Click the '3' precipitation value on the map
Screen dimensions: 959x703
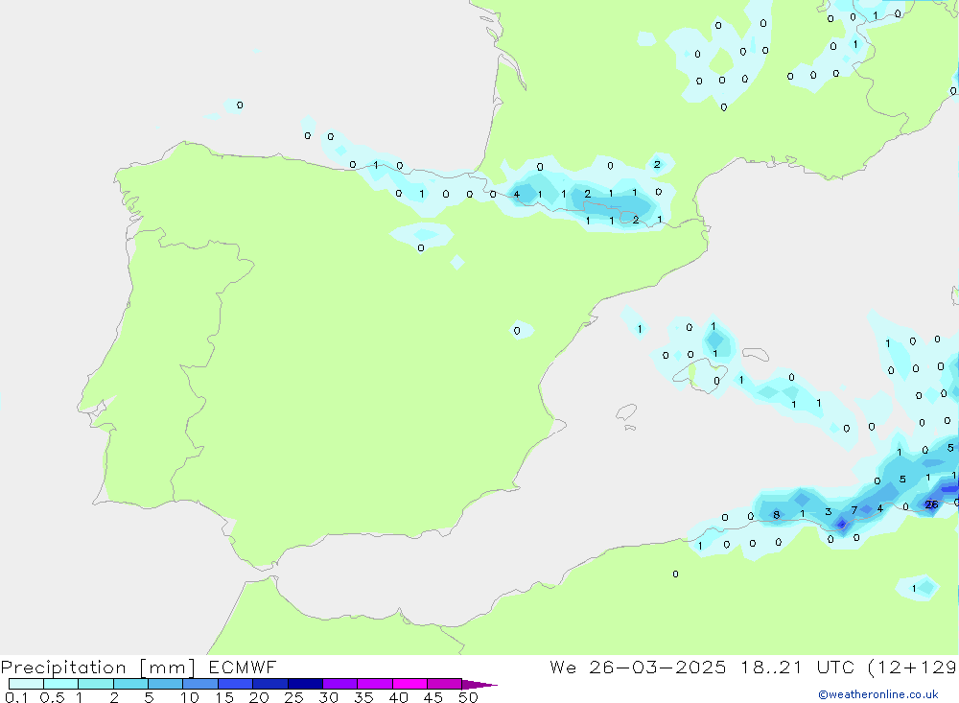829,511
